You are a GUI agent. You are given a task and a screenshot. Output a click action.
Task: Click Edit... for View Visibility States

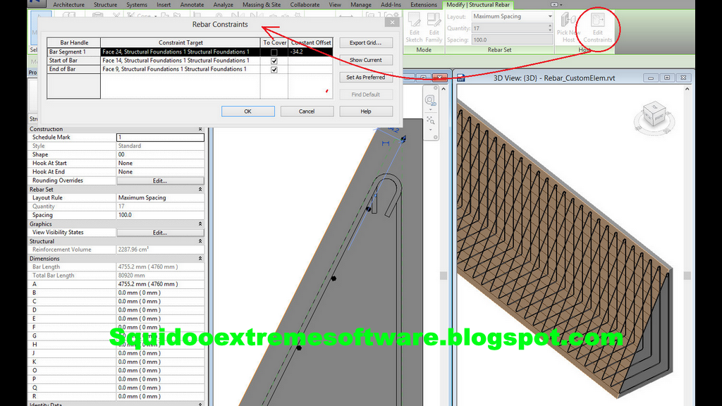(160, 233)
